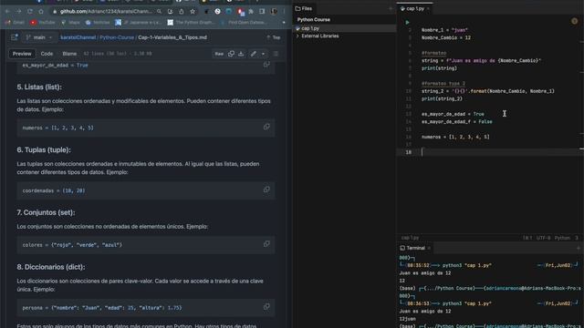This screenshot has height=328, width=584.
Task: Open the Maps bookmark
Action: (71, 22)
